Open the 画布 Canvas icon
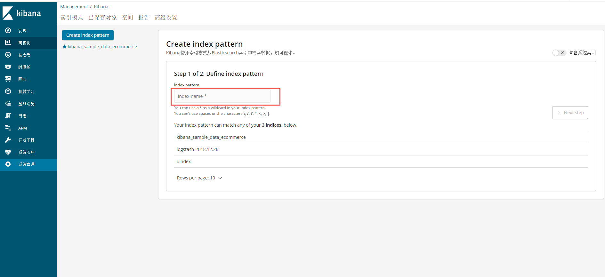 (x=8, y=79)
